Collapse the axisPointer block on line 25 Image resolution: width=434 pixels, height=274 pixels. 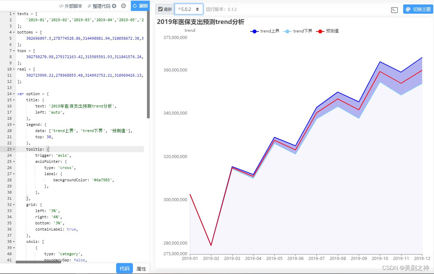pyautogui.click(x=14, y=161)
